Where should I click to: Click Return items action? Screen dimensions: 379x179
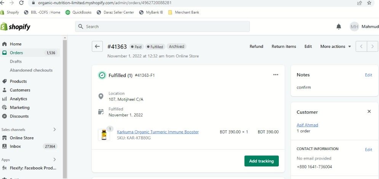[x=284, y=46]
